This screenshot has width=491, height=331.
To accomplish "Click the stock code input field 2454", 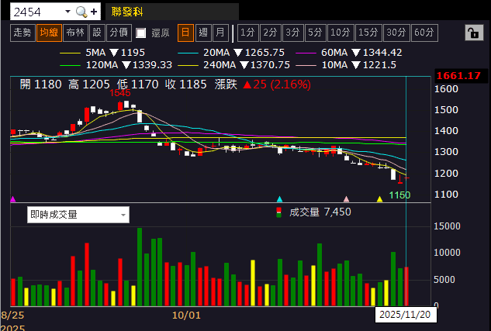I will point(37,12).
